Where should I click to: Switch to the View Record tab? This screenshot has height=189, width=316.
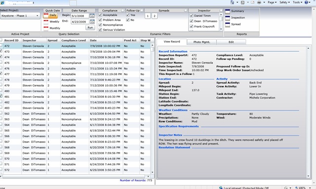pos(172,41)
